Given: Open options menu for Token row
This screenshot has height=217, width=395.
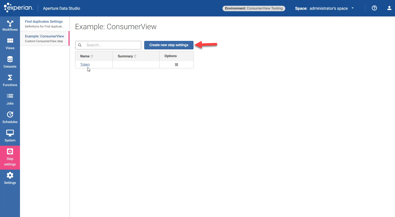Looking at the screenshot, I should click(176, 65).
